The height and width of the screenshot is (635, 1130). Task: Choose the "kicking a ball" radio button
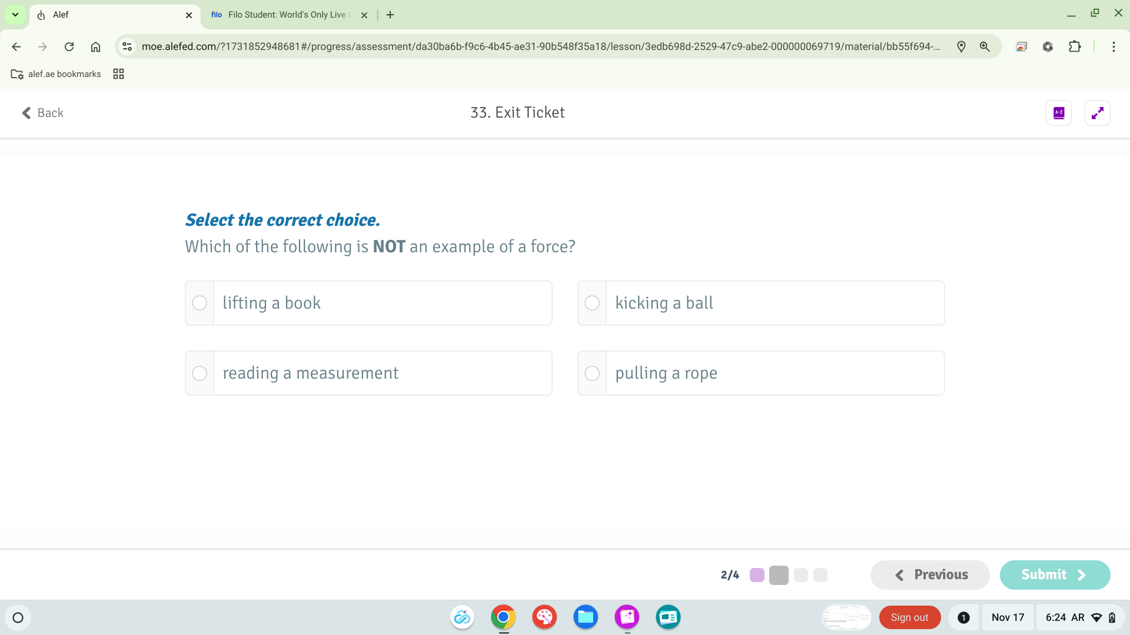point(592,303)
